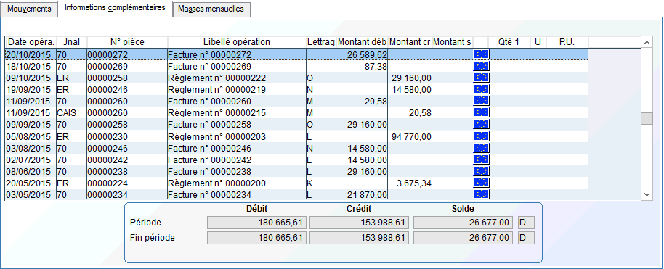Click the EU flag icon on Règlement n° 00000200 row
This screenshot has width=664, height=269.
pyautogui.click(x=481, y=183)
